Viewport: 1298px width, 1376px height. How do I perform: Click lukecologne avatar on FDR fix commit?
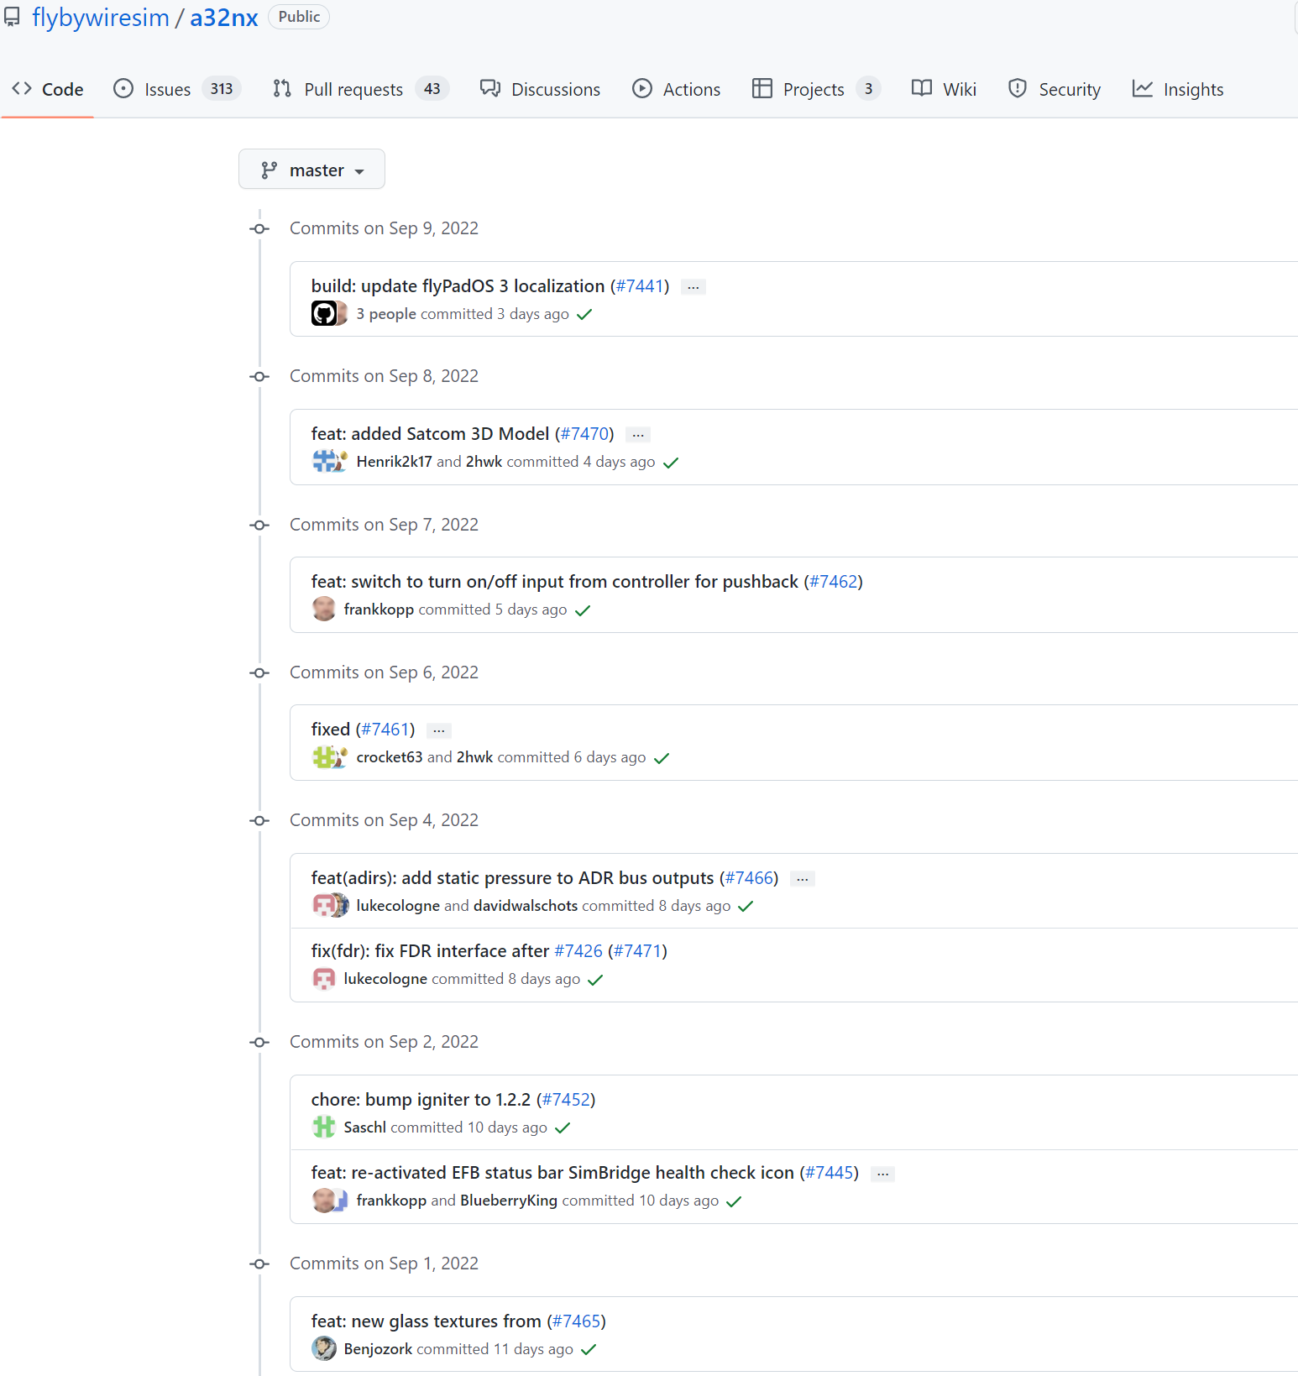point(324,979)
